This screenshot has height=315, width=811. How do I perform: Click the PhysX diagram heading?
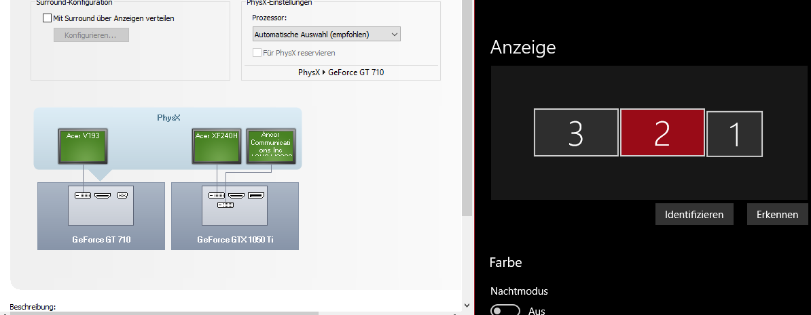point(168,118)
